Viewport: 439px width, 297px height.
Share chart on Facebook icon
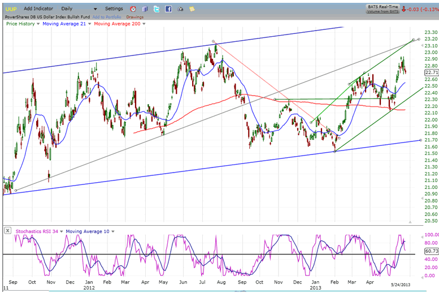pyautogui.click(x=168, y=9)
